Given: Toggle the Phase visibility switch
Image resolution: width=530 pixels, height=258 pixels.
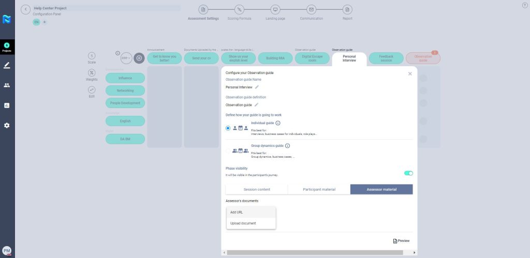Looking at the screenshot, I should tap(408, 173).
